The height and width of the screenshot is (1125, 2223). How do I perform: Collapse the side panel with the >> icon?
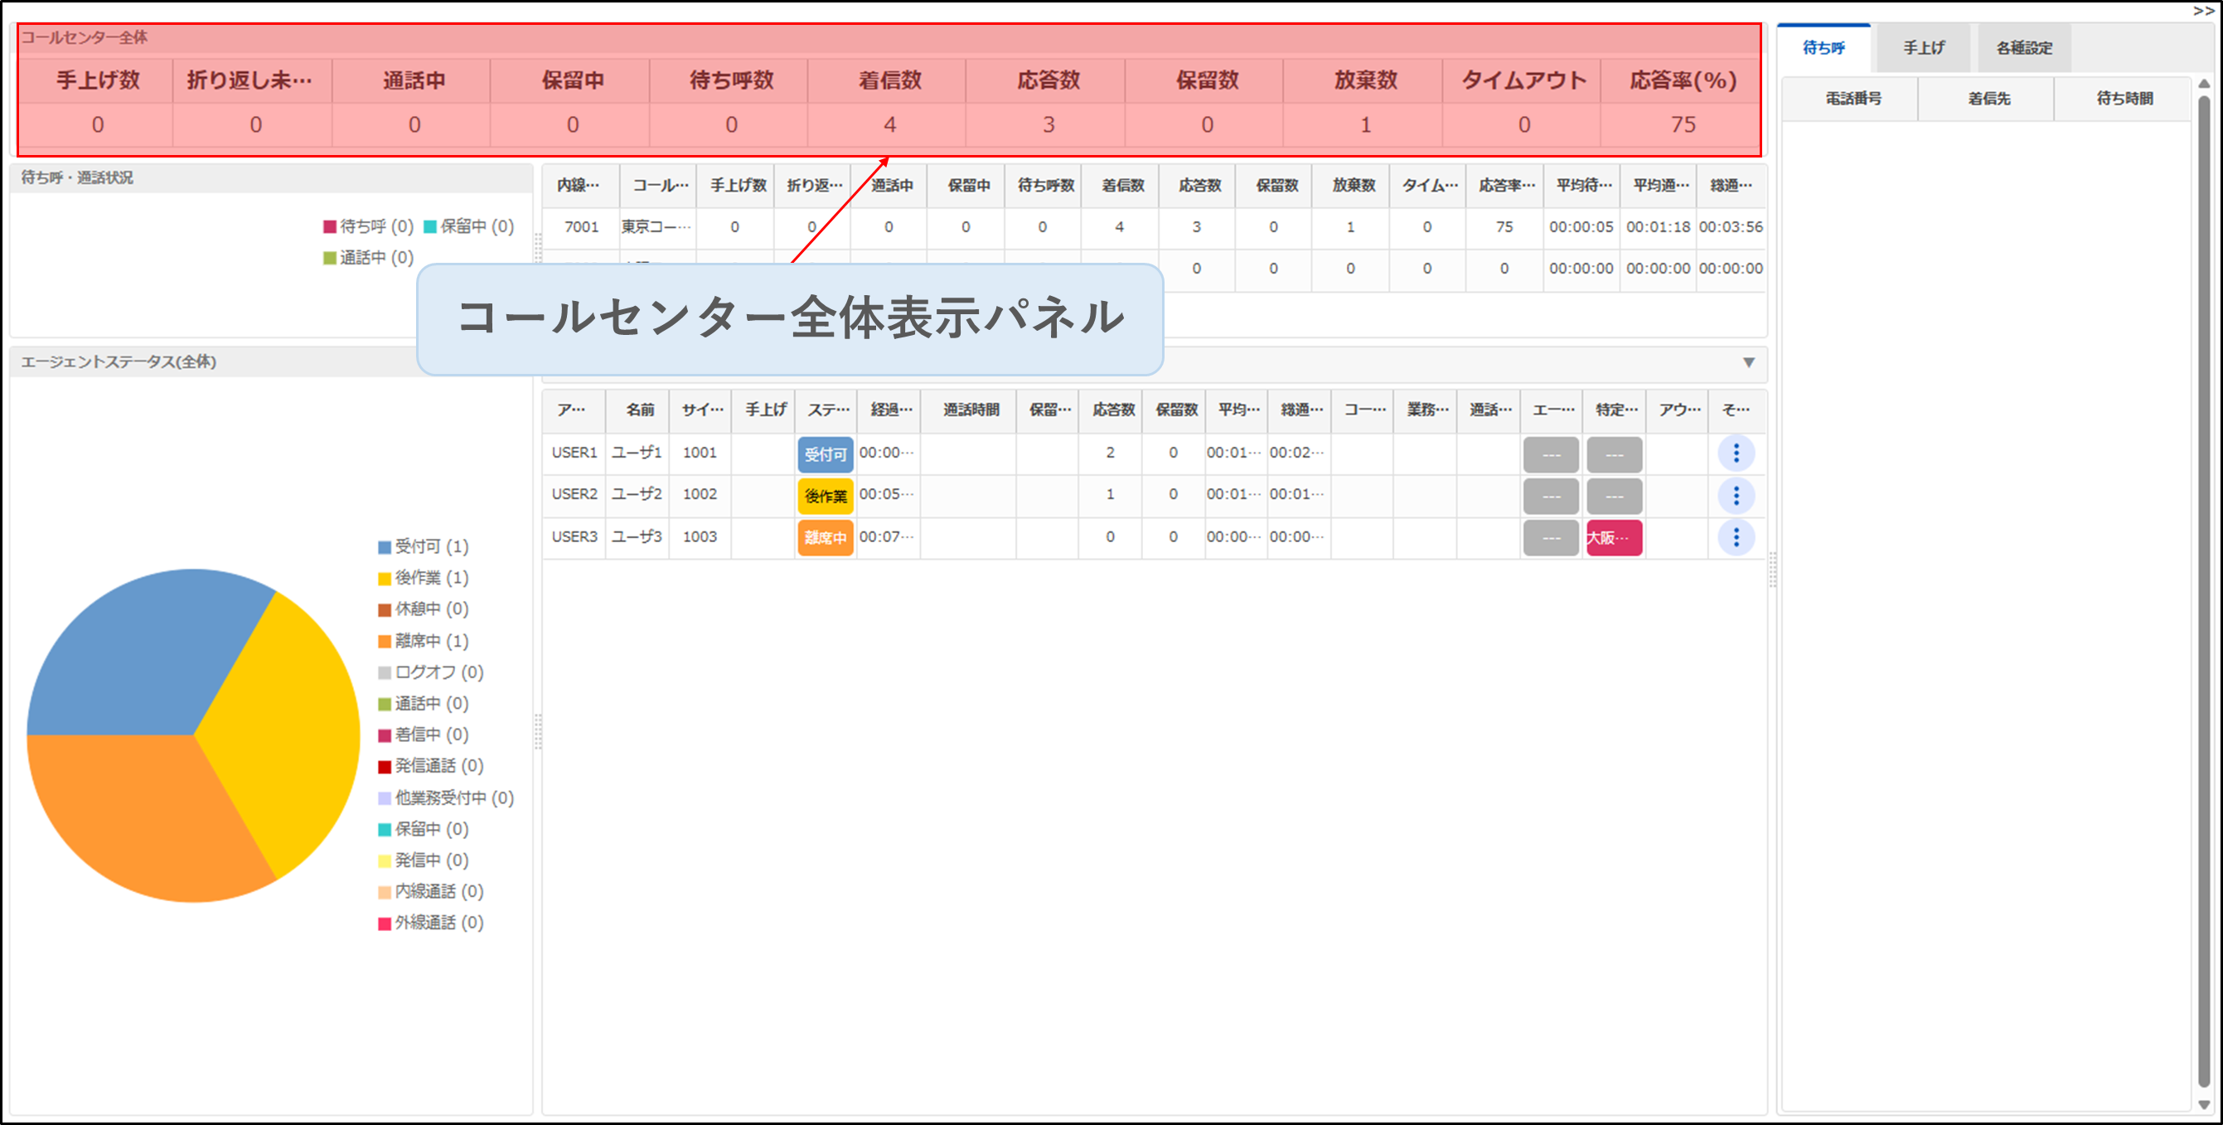pyautogui.click(x=2202, y=10)
